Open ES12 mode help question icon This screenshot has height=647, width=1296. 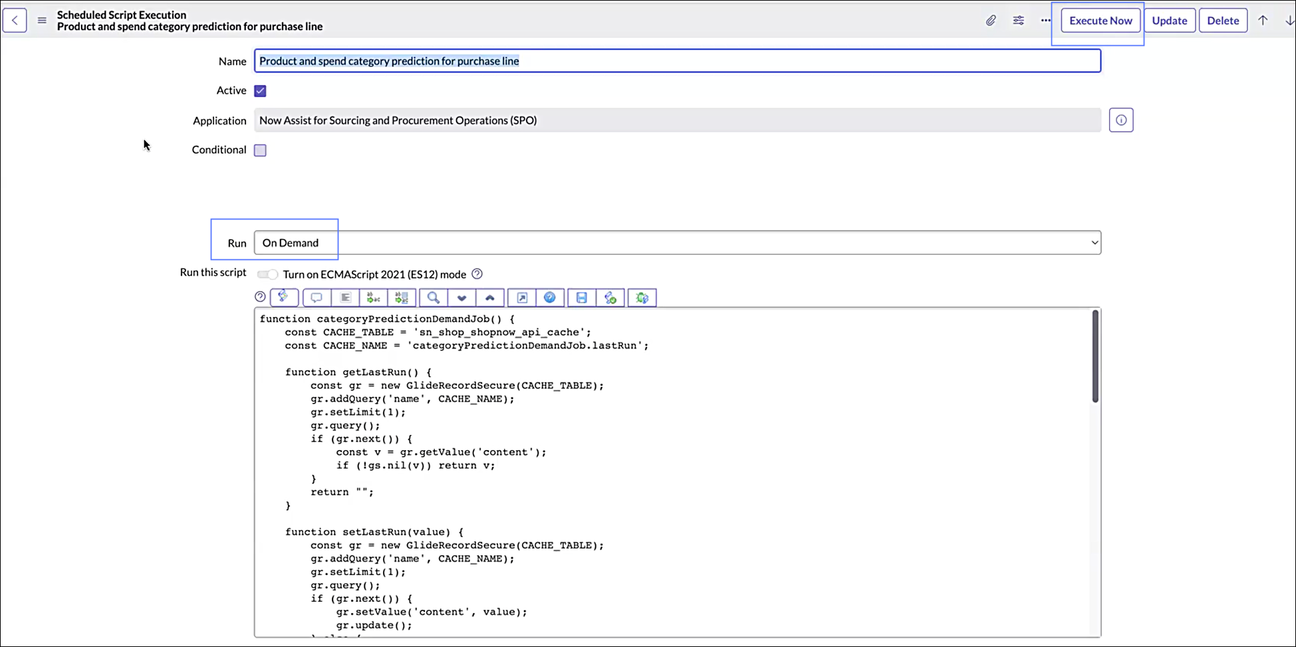[x=477, y=274]
